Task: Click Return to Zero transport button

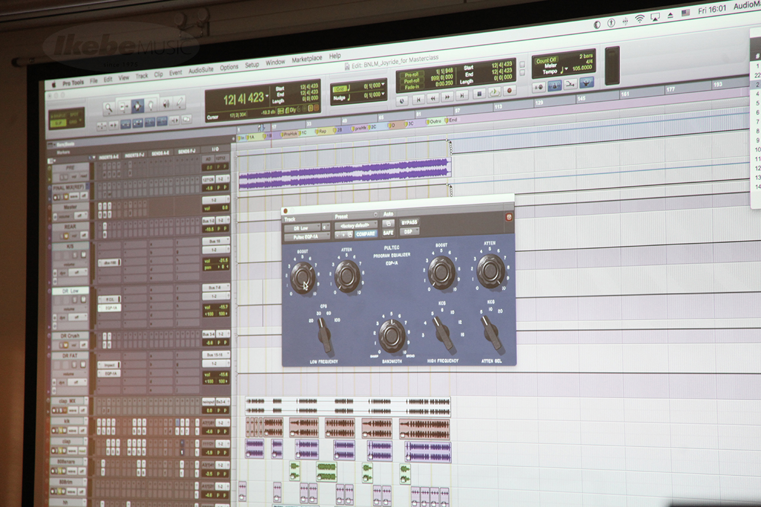Action: [x=419, y=99]
